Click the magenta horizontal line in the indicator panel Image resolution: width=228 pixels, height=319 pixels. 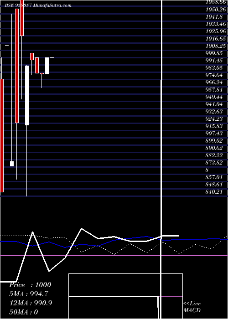[114, 255]
